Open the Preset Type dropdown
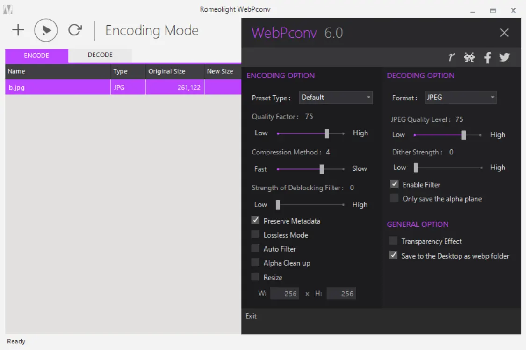This screenshot has height=350, width=526. [336, 98]
